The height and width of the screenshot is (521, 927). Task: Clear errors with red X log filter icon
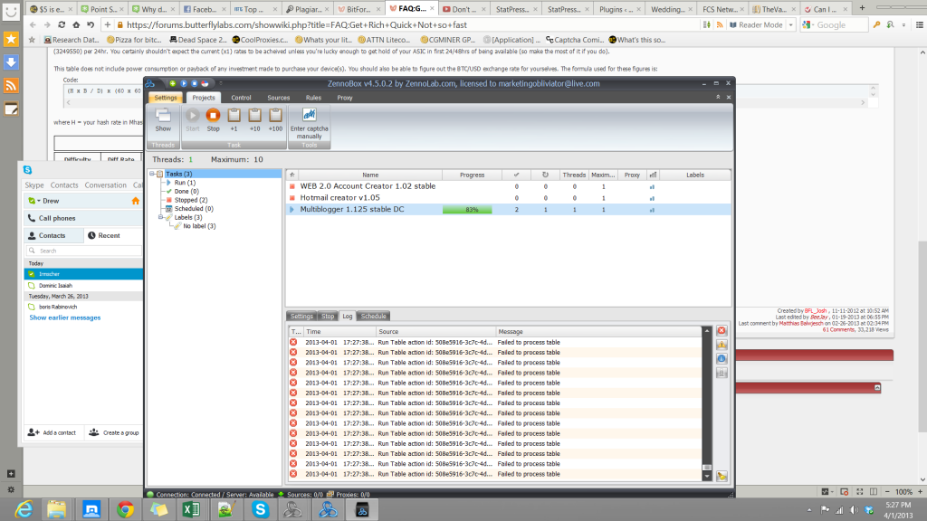pyautogui.click(x=722, y=331)
